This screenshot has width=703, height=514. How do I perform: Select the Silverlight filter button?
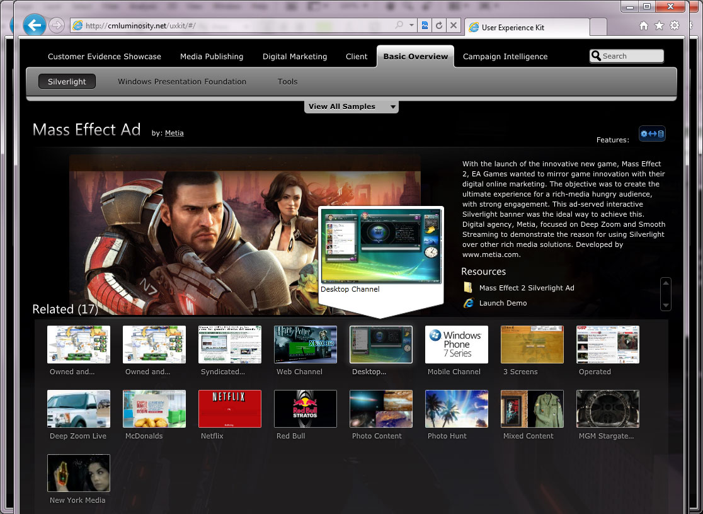[x=67, y=82]
